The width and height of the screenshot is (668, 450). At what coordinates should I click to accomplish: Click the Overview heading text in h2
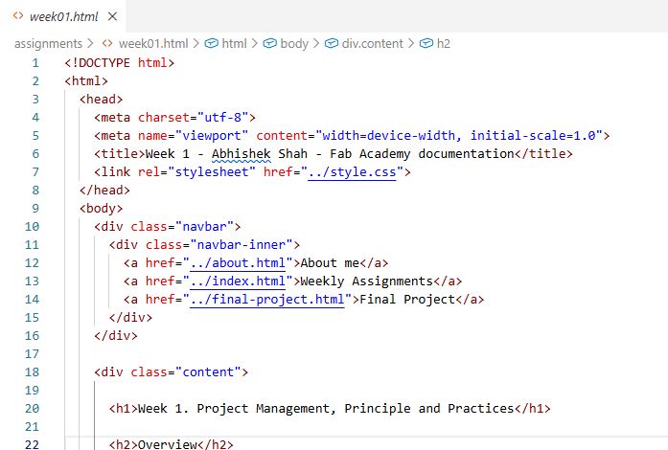pos(168,444)
